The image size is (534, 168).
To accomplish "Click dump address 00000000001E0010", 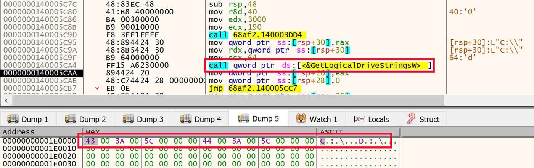I will click(x=40, y=149).
